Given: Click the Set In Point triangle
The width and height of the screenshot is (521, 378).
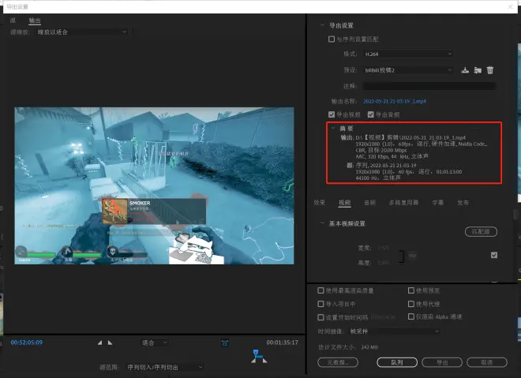Looking at the screenshot, I should tap(99, 342).
